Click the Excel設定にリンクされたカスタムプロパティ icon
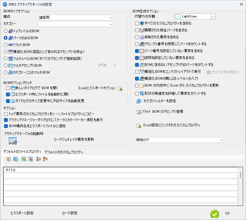 [x=139, y=125]
